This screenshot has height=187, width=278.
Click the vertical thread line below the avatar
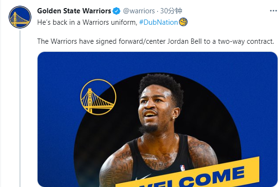pyautogui.click(x=20, y=108)
